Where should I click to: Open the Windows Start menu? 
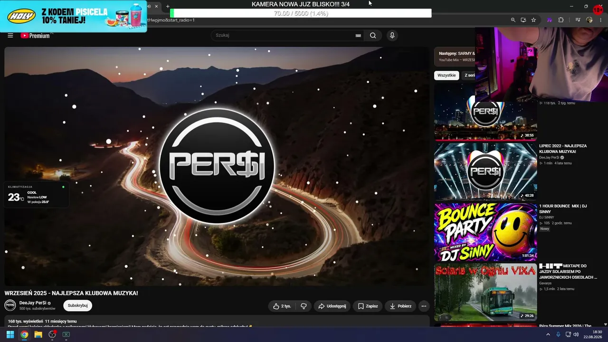coord(10,334)
